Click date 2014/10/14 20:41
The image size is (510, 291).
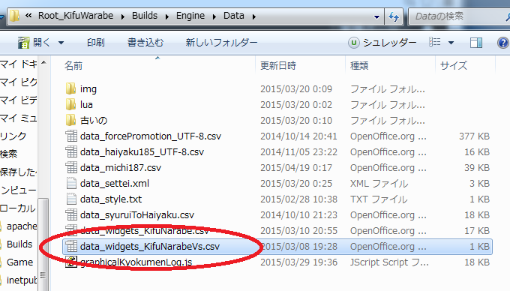298,136
